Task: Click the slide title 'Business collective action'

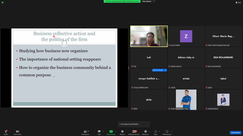Action: coord(64,36)
